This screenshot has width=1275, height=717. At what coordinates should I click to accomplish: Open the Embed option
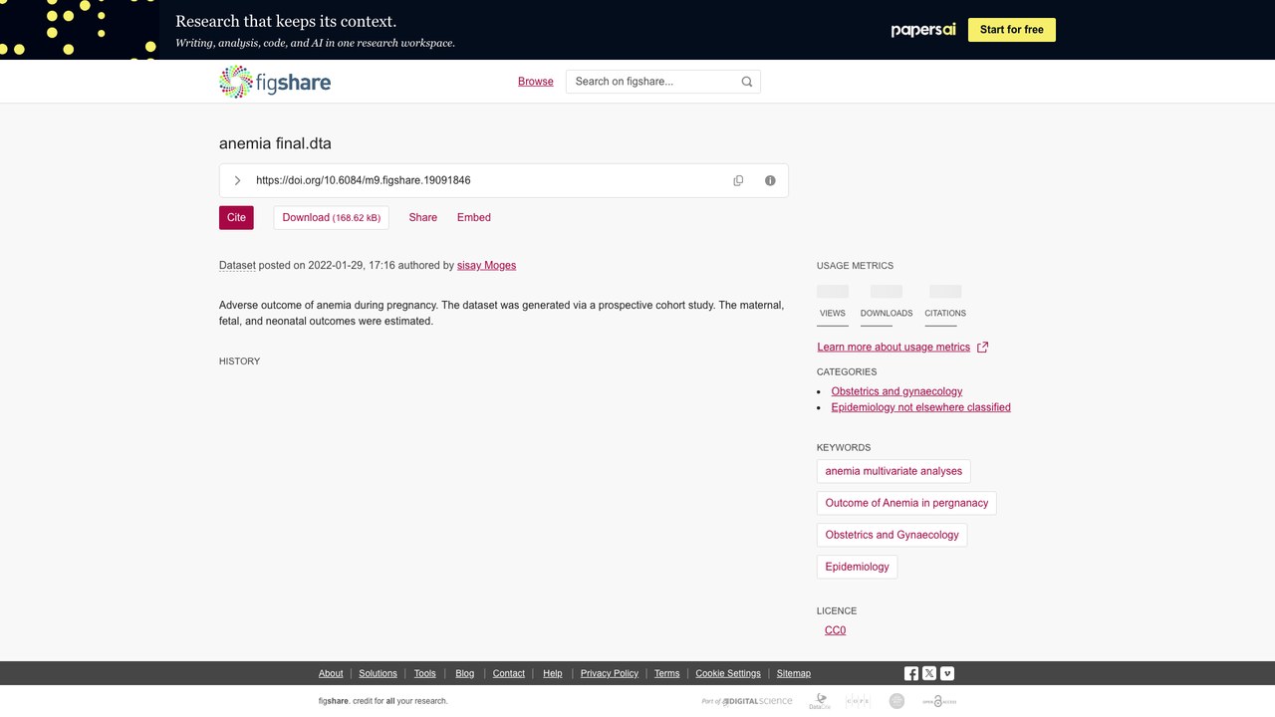[474, 217]
